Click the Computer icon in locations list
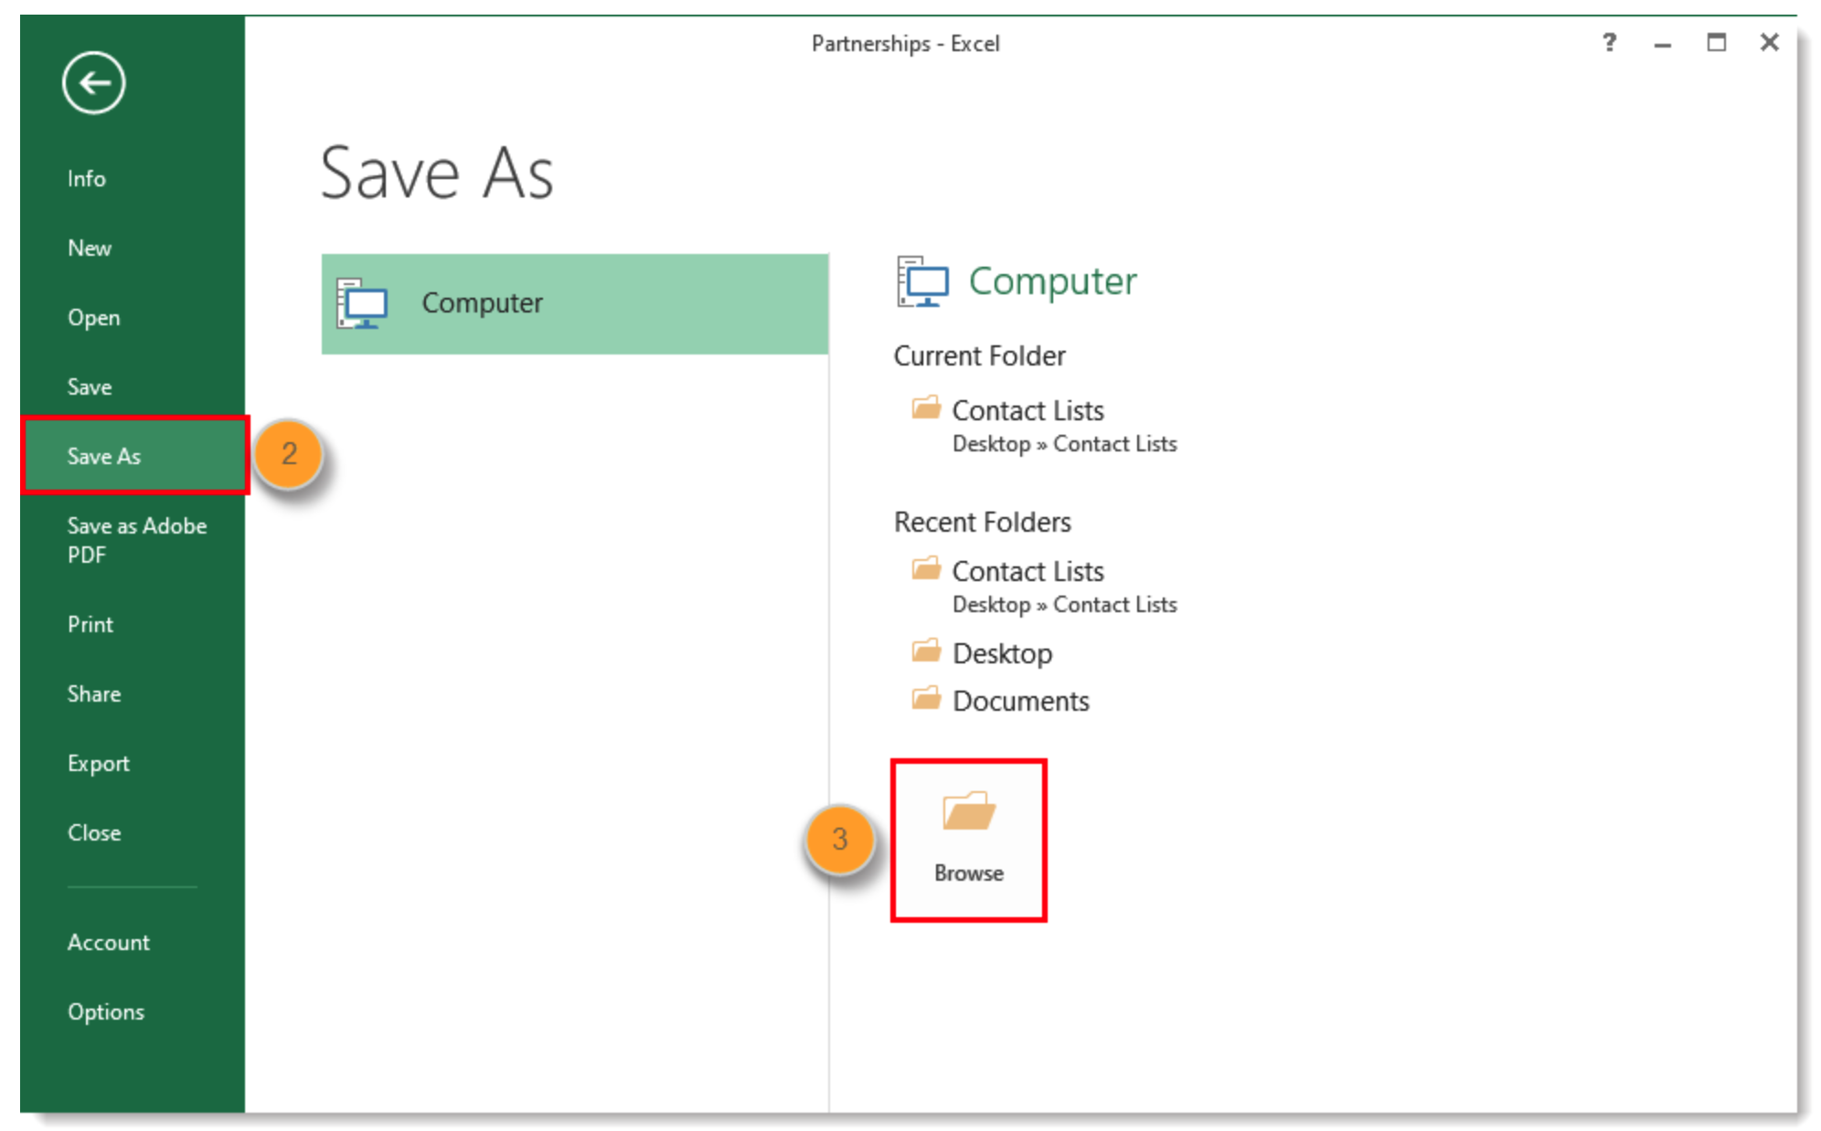This screenshot has width=1821, height=1131. click(x=362, y=303)
